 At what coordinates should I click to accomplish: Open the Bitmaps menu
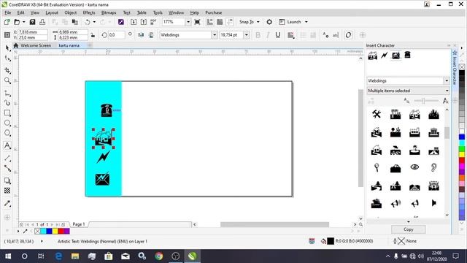pyautogui.click(x=109, y=13)
